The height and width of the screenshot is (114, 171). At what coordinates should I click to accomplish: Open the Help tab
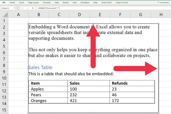click(x=95, y=3)
